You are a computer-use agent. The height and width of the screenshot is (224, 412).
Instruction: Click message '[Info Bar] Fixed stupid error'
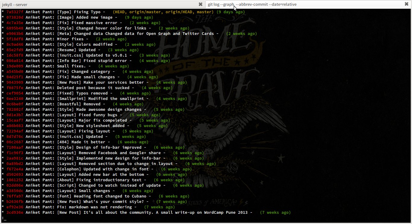(92, 61)
